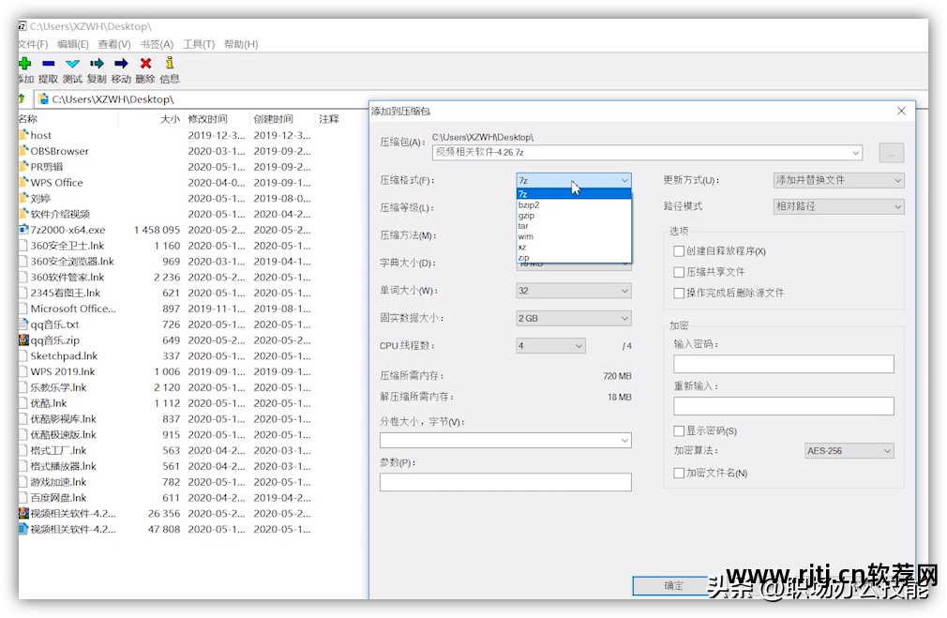
Task: Enable 操作完成后删除源文件 checkbox
Action: [679, 293]
